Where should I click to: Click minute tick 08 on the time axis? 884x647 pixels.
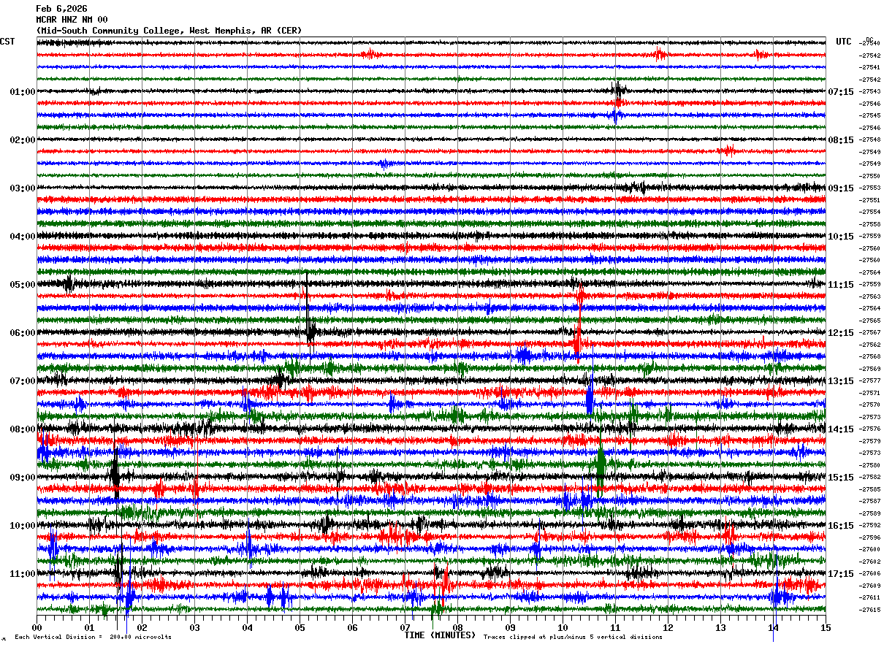[x=457, y=627]
